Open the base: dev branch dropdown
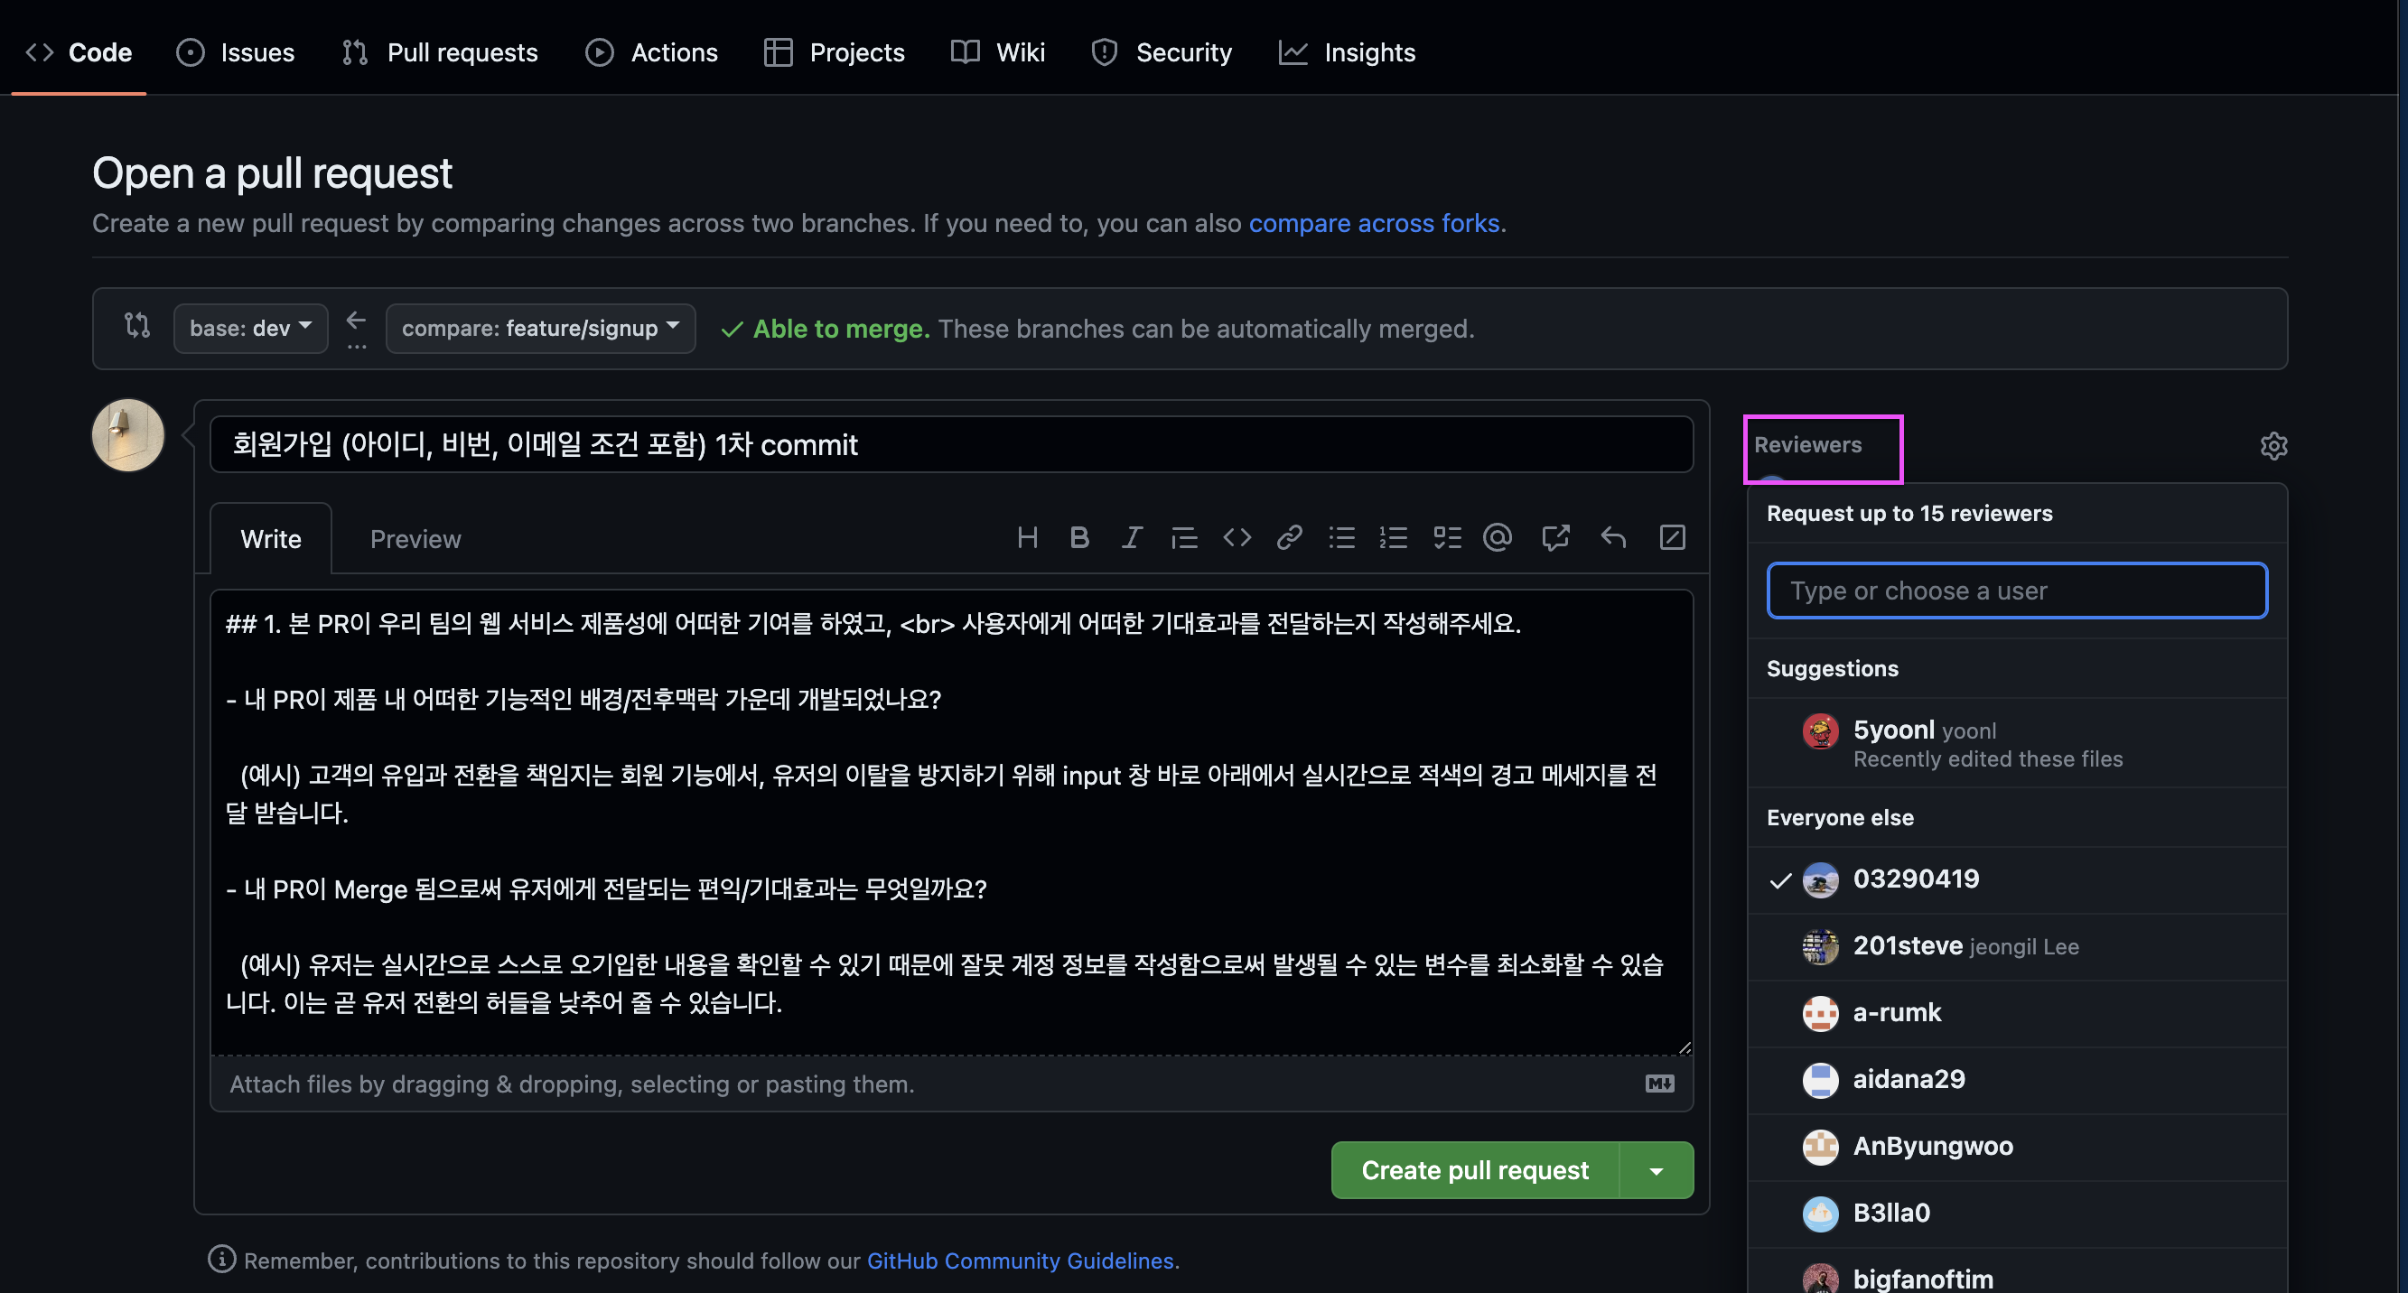The width and height of the screenshot is (2408, 1293). coord(249,329)
